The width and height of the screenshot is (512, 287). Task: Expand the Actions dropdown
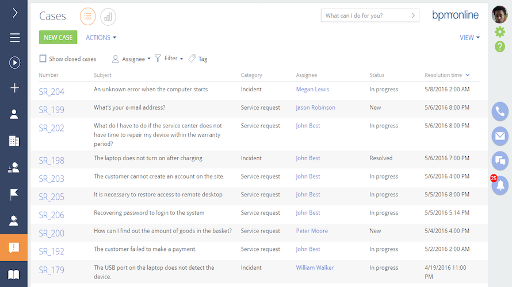pos(101,37)
